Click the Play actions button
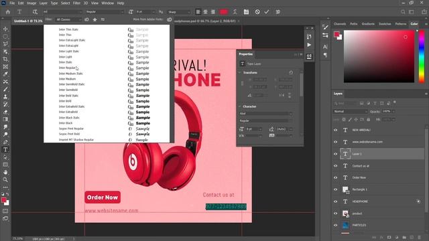Image resolution: width=429 pixels, height=241 pixels. 309,45
